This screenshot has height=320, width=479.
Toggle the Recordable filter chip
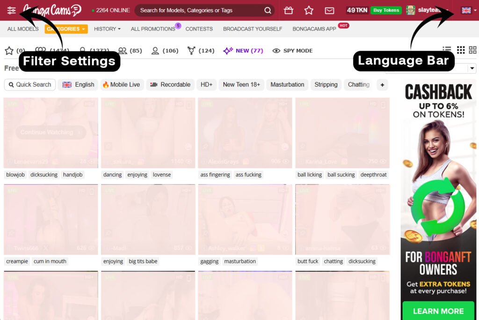point(170,85)
